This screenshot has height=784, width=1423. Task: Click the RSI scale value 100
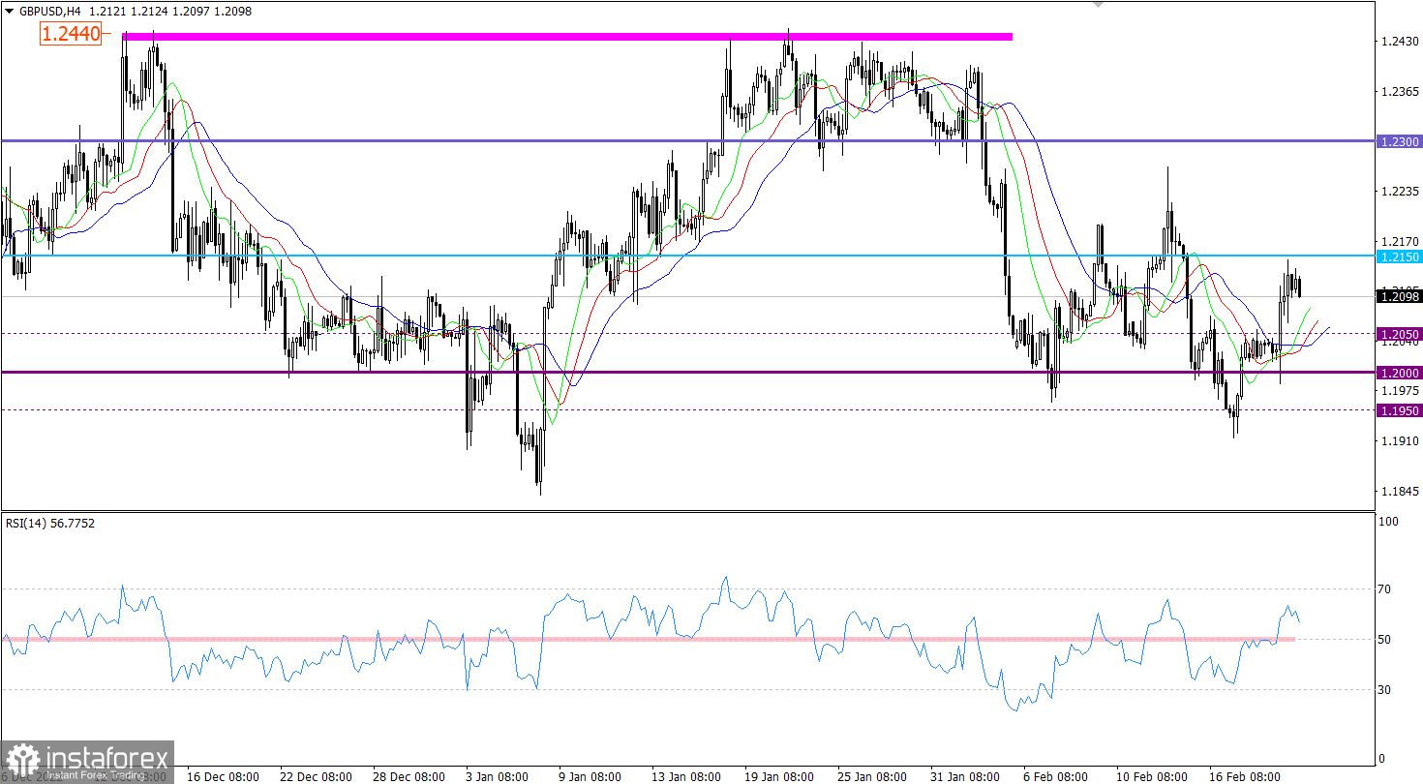tap(1389, 522)
